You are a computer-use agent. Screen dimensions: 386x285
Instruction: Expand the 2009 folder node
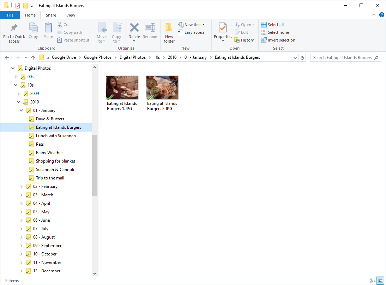(x=18, y=94)
